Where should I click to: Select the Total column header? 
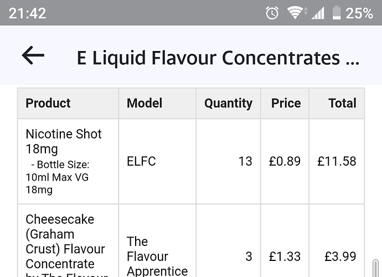coord(342,103)
